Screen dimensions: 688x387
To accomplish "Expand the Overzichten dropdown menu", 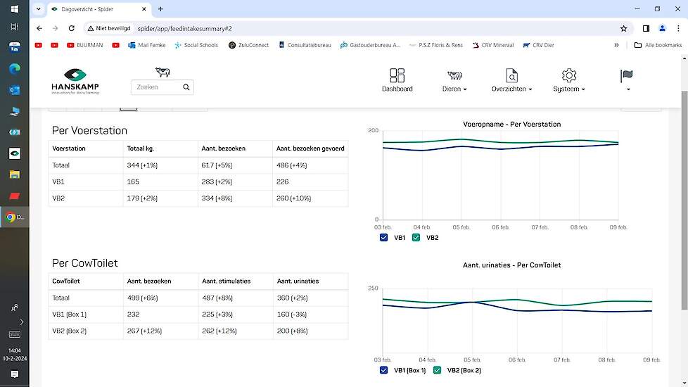I will tap(511, 80).
